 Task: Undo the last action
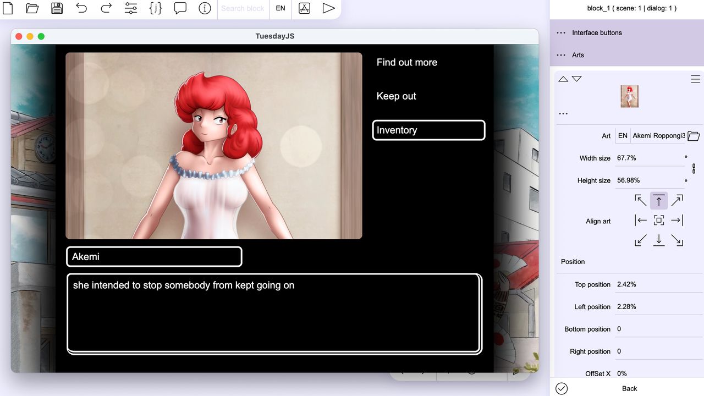pos(81,8)
